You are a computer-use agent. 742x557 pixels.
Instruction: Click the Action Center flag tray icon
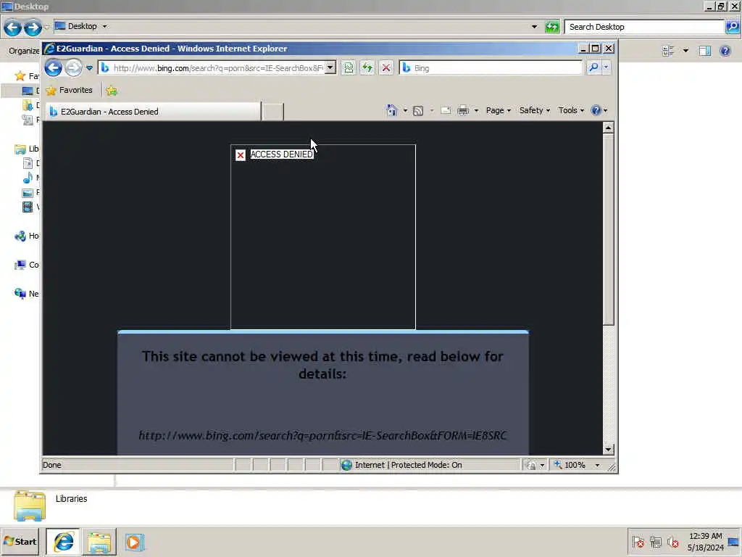pyautogui.click(x=638, y=542)
